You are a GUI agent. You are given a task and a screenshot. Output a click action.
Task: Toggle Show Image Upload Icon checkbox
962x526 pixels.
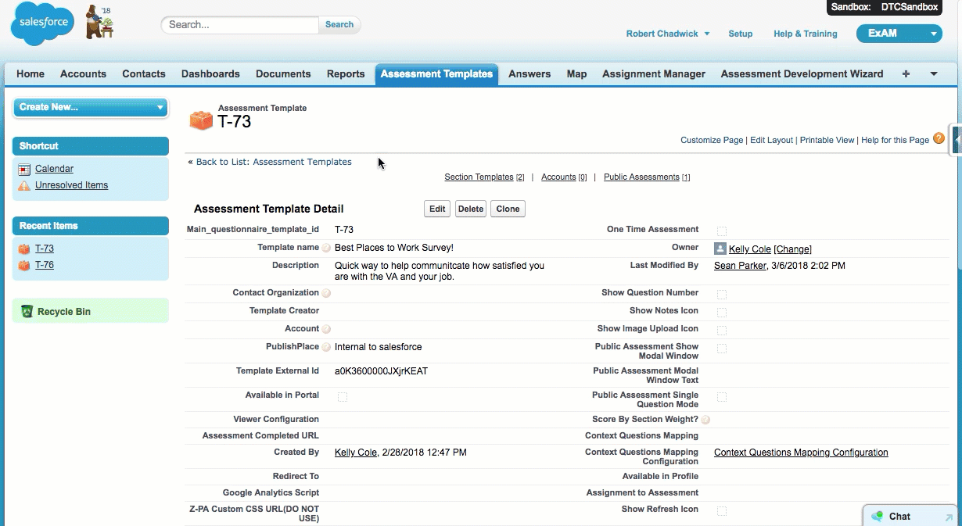722,331
